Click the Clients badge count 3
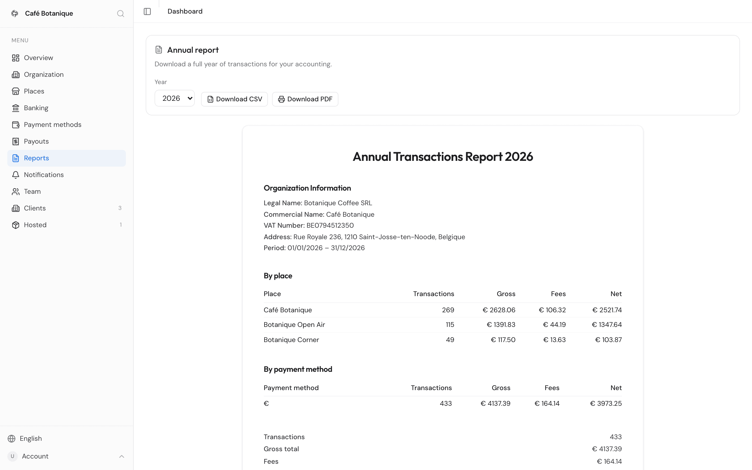752x470 pixels. (120, 208)
